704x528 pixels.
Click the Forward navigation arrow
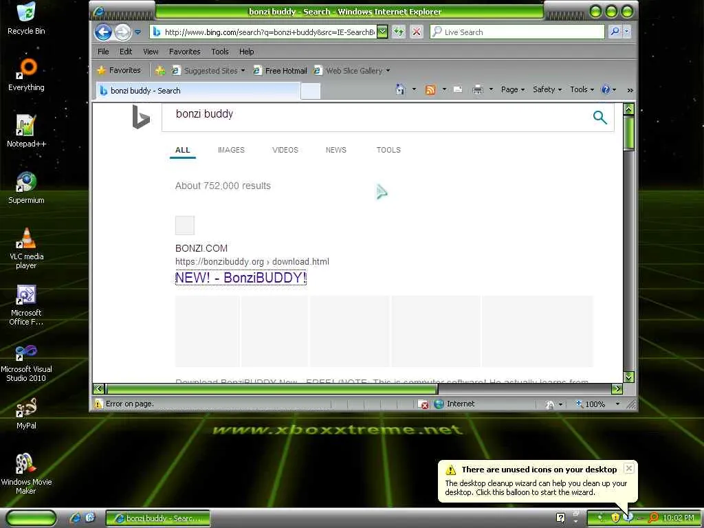coord(122,32)
